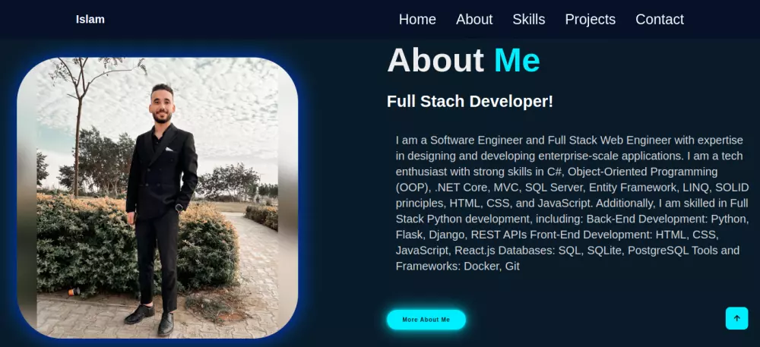This screenshot has height=347, width=760.
Task: Open the Skills nav item
Action: [529, 19]
